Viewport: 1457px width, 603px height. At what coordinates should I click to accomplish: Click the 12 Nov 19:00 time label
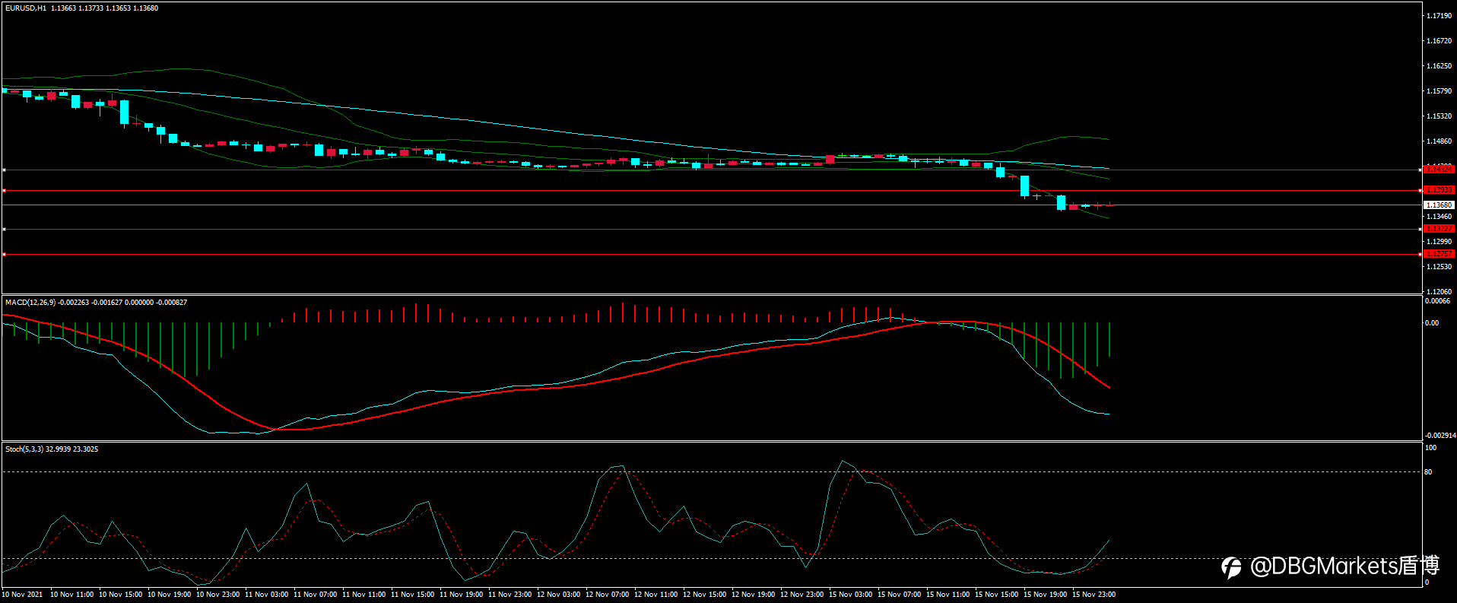click(753, 595)
